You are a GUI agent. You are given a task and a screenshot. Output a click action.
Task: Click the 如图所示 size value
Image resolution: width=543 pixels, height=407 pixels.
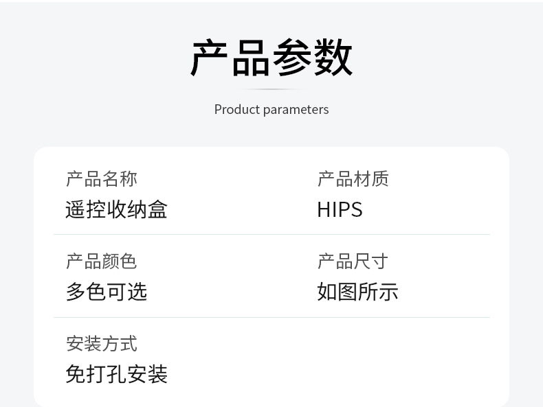pyautogui.click(x=357, y=292)
